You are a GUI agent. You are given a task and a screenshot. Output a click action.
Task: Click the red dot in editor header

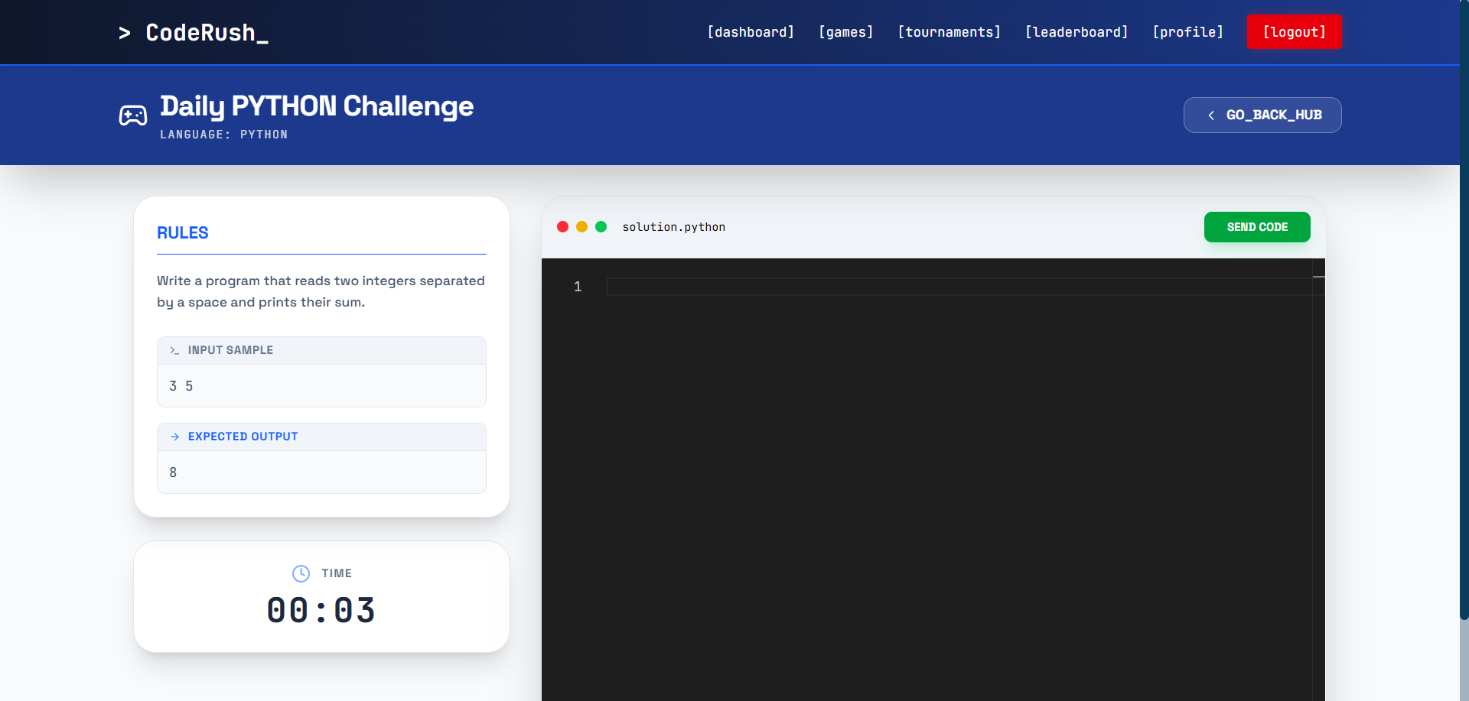pyautogui.click(x=563, y=227)
